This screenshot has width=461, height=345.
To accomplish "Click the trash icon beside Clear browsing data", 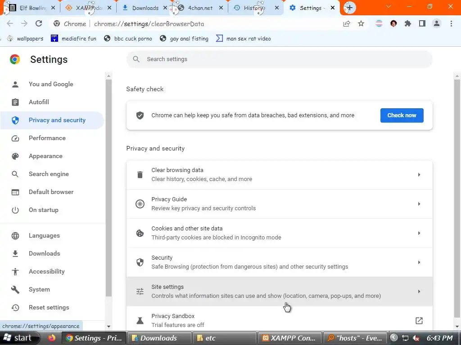I will pos(140,175).
